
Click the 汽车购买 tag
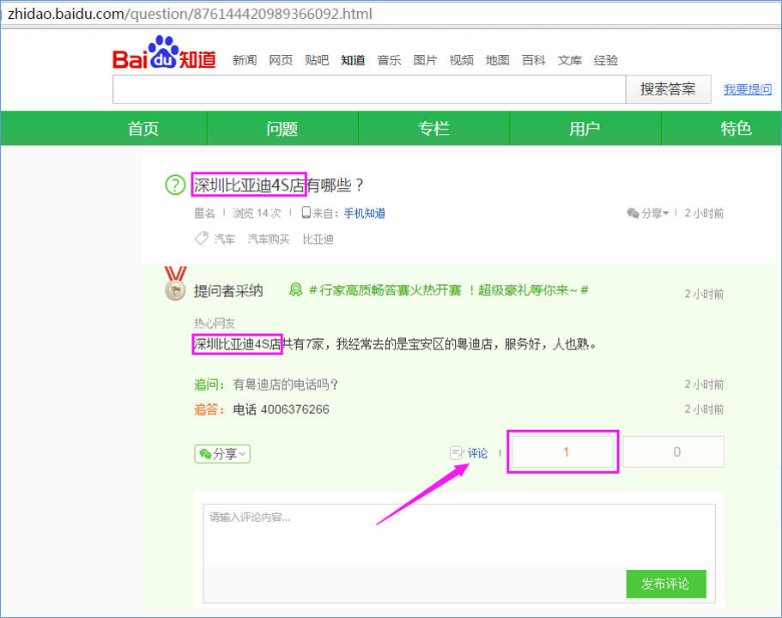point(269,239)
